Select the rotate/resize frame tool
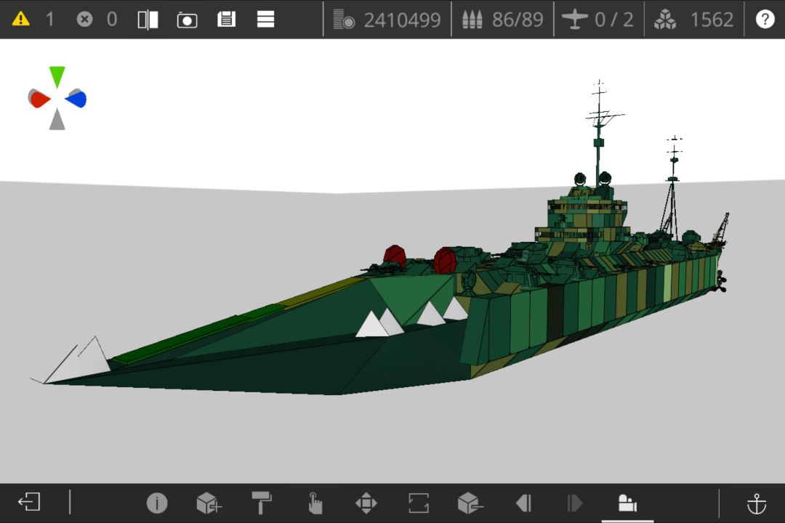The image size is (785, 523). [x=419, y=503]
